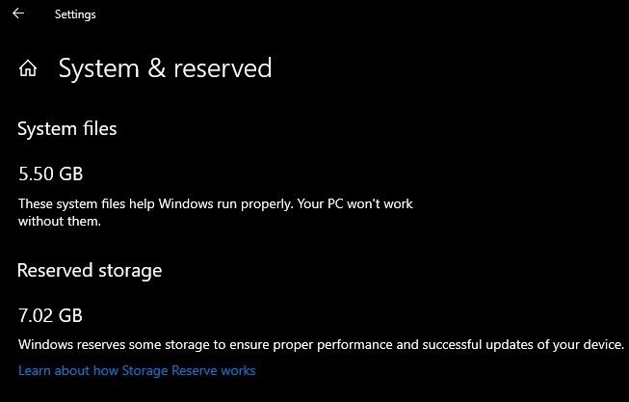
Task: Open Settings home via house icon
Action: coord(29,68)
